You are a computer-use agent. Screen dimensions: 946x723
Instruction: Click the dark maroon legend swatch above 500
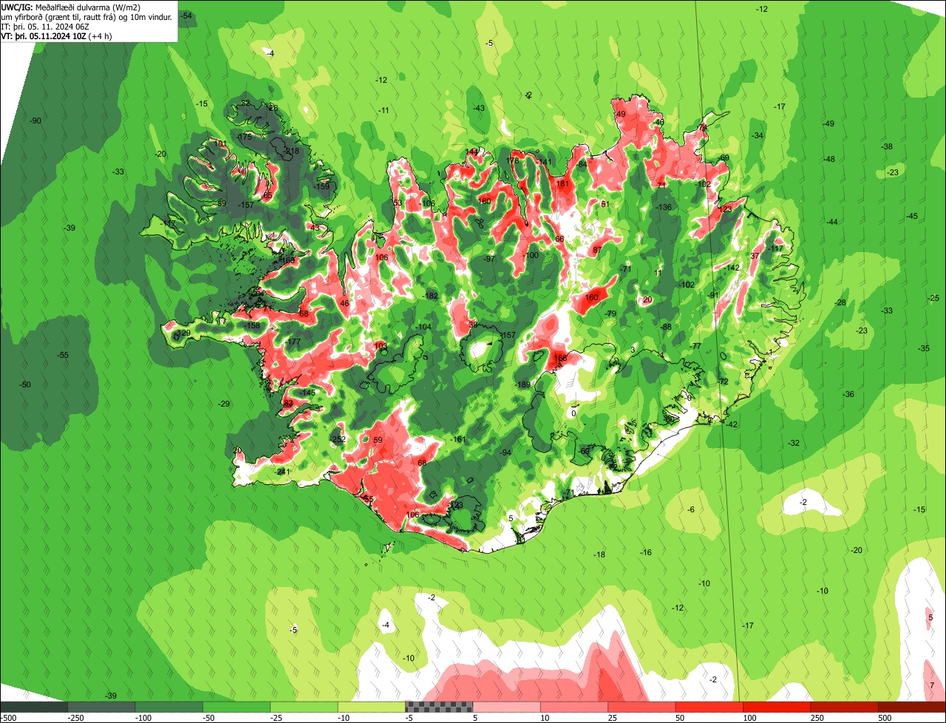(x=912, y=707)
